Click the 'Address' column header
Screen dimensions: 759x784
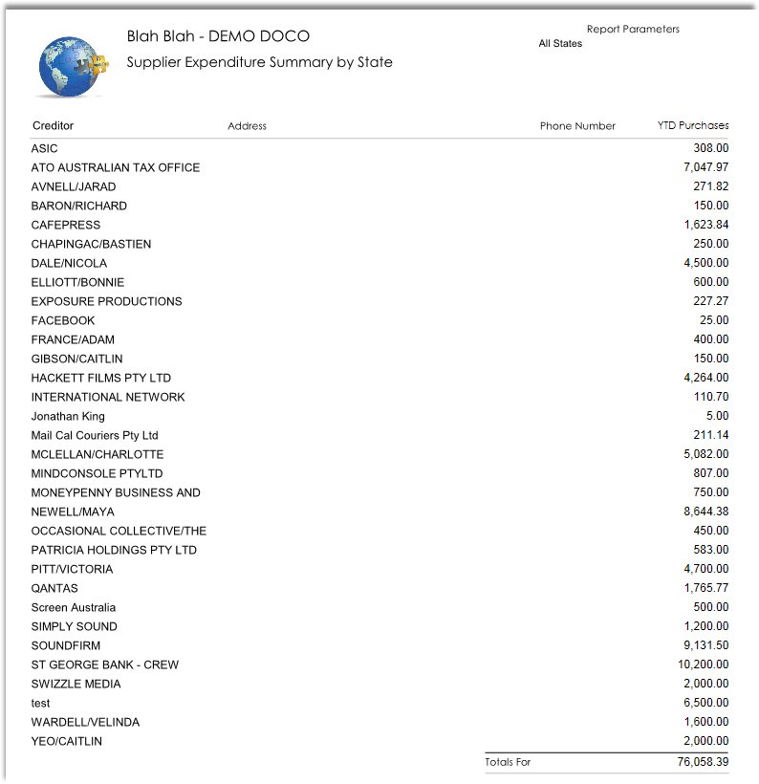pyautogui.click(x=247, y=126)
